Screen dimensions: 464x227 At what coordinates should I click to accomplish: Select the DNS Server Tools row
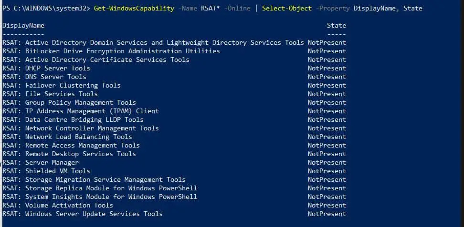point(44,77)
